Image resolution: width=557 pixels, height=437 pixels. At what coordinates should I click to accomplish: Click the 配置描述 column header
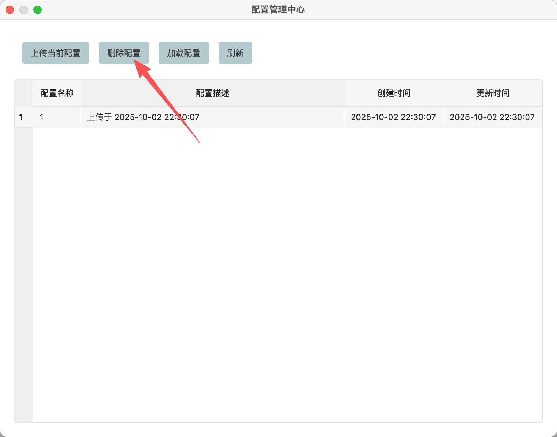coord(212,93)
